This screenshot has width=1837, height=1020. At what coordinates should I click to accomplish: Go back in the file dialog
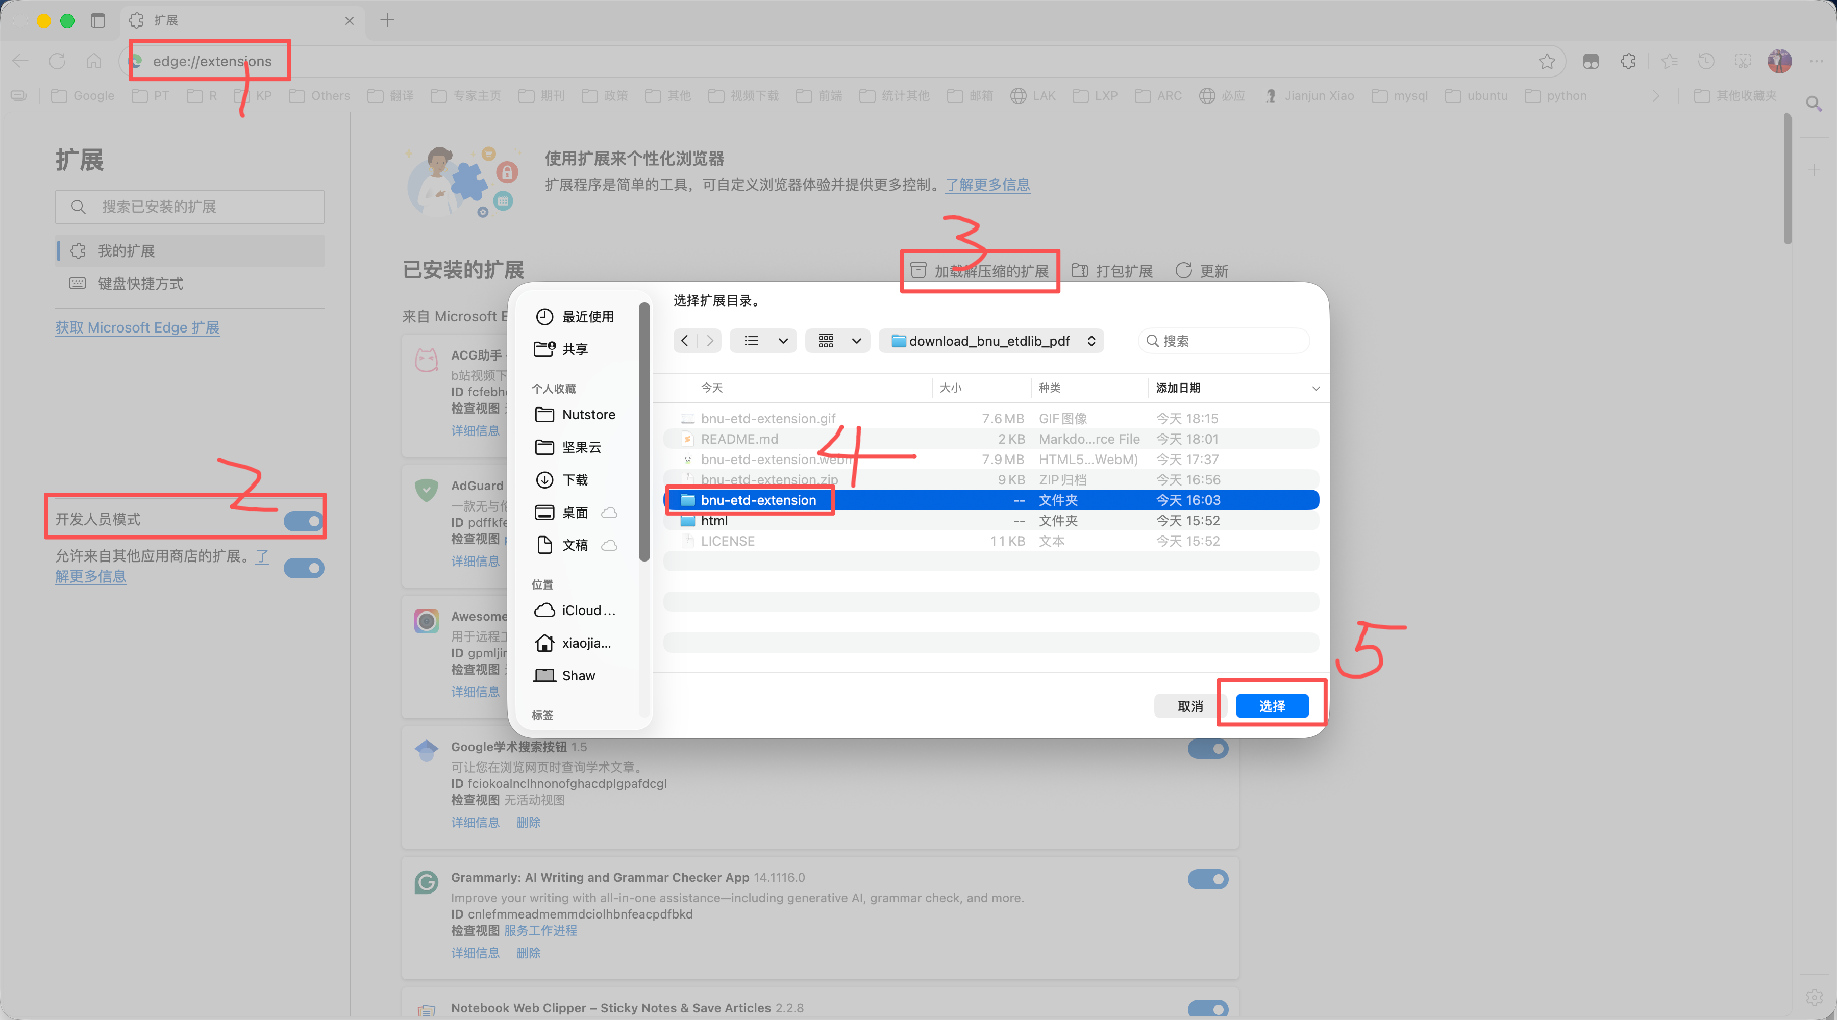tap(685, 341)
